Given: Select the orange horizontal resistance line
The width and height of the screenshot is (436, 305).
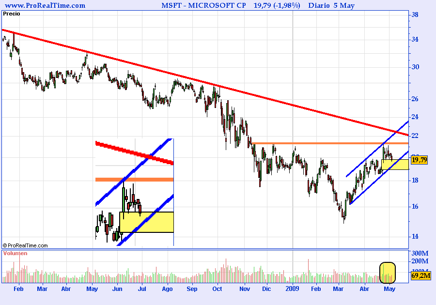Looking at the screenshot, I should pos(330,143).
